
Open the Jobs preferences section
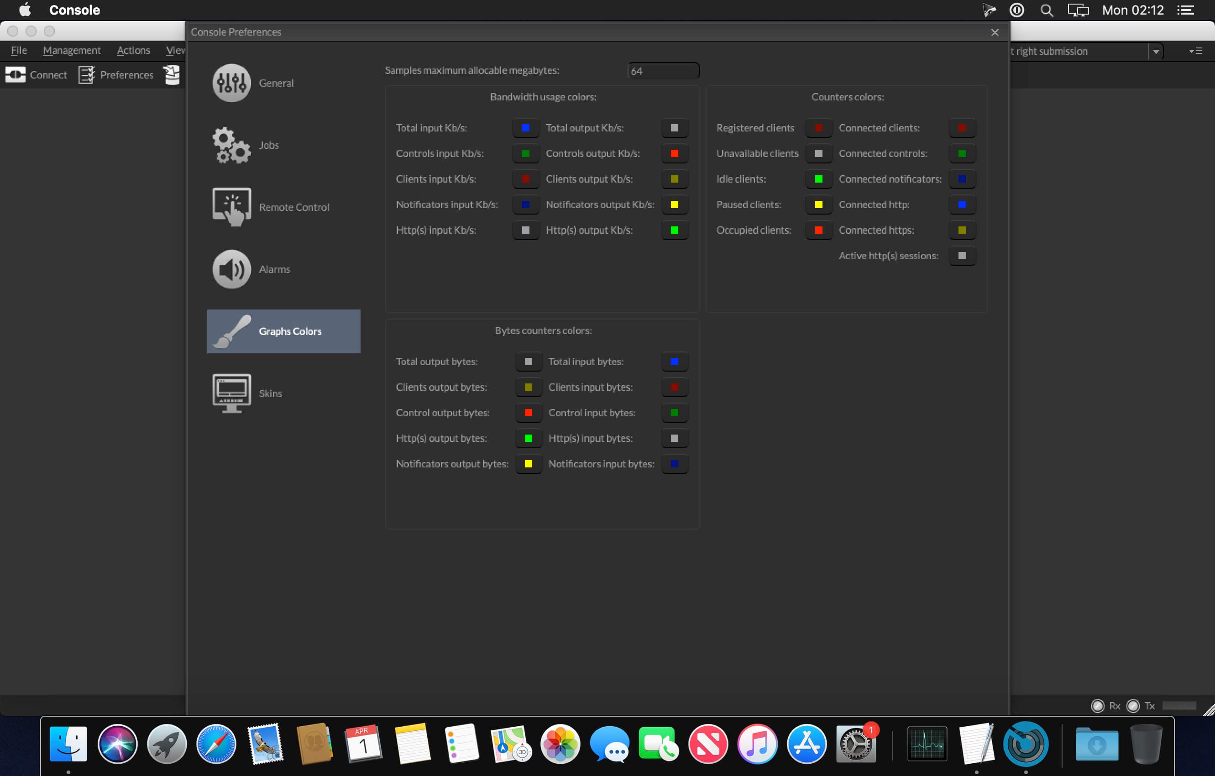point(231,145)
